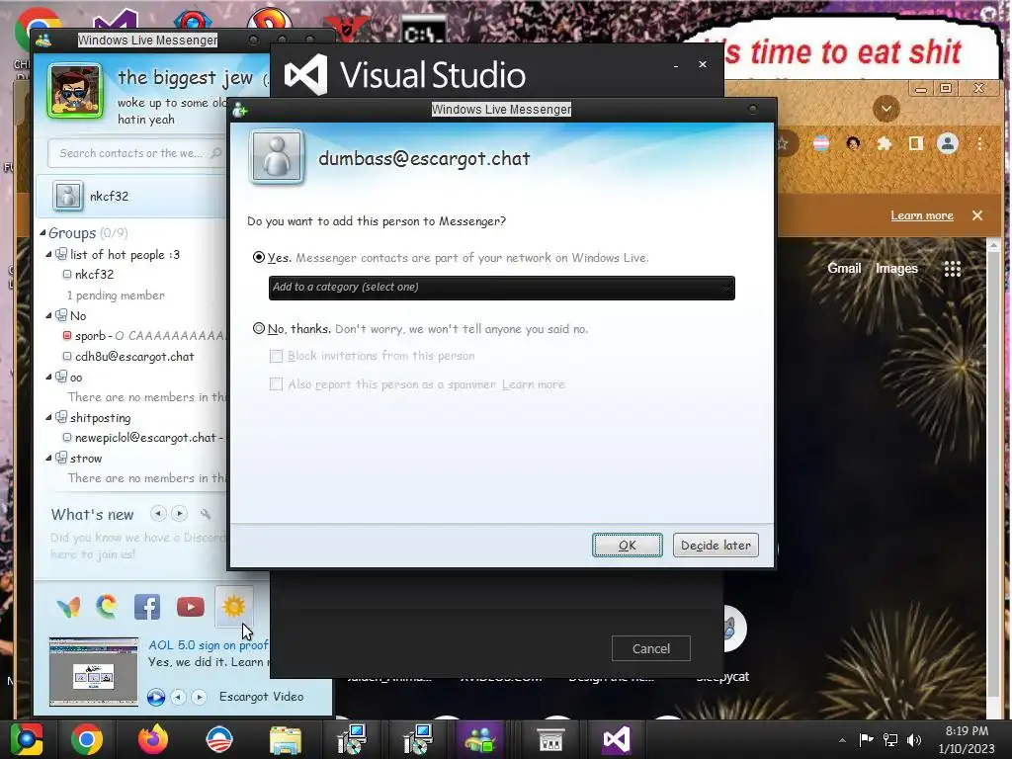Collapse the oo group
The image size is (1012, 759).
[x=49, y=377]
